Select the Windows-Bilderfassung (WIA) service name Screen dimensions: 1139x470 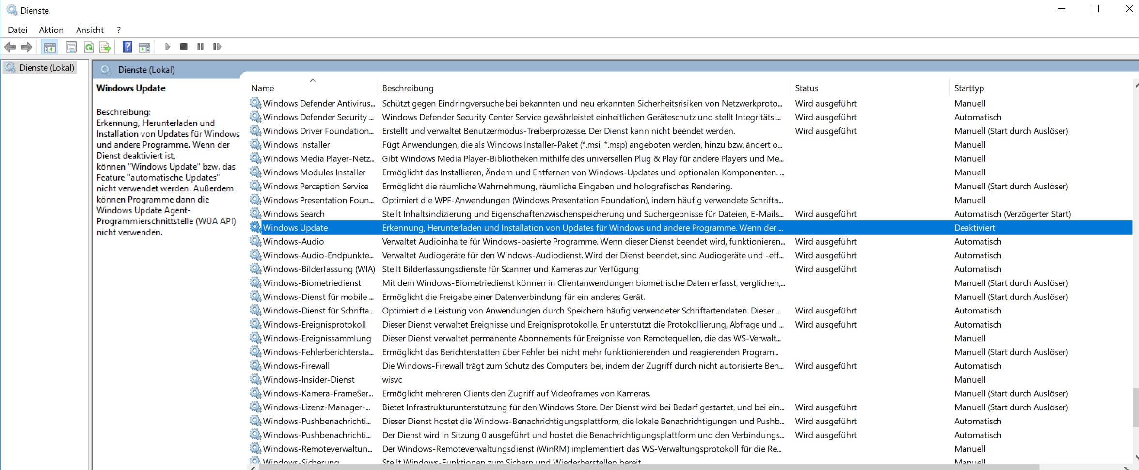[319, 269]
